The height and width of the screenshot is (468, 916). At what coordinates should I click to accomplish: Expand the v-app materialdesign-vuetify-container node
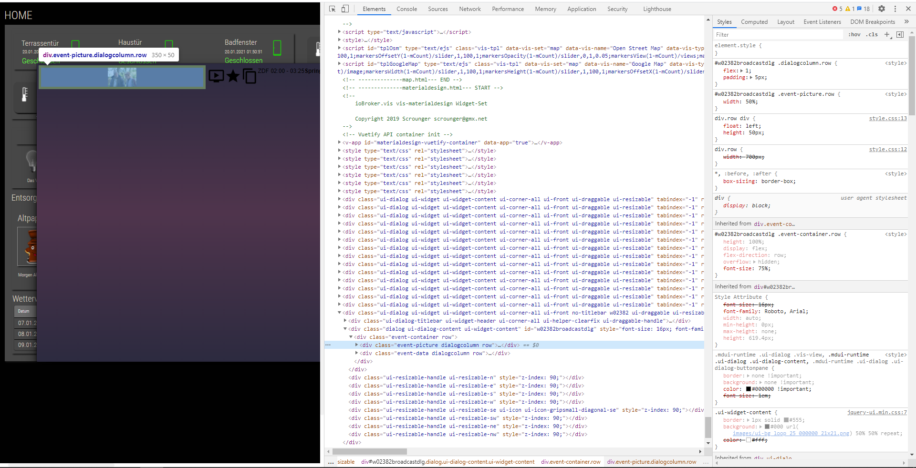tap(339, 142)
